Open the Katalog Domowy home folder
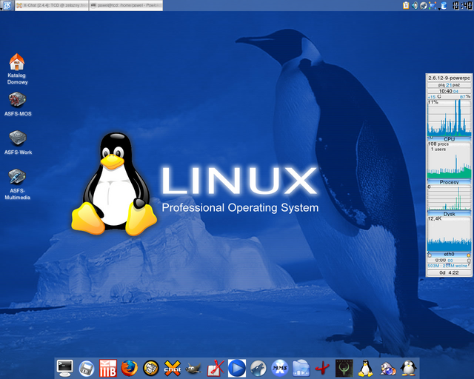The image size is (474, 379). 17,69
